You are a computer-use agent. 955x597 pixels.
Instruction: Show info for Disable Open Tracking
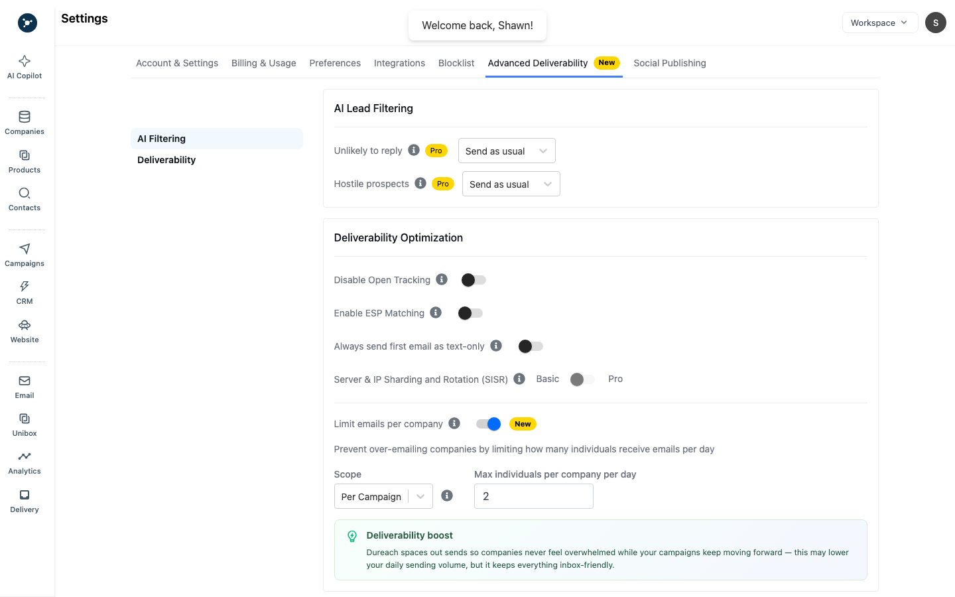point(442,279)
